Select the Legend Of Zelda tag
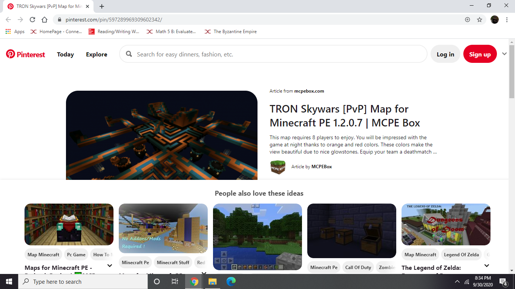Viewport: 515px width, 289px height. pos(461,255)
